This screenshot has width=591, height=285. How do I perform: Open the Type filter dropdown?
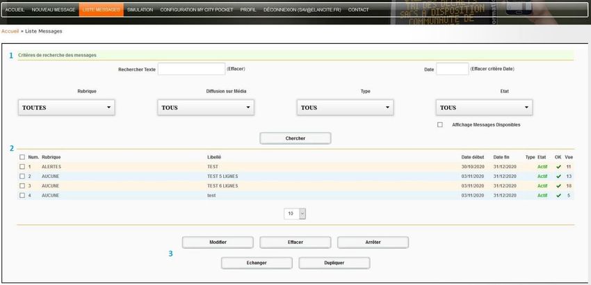345,108
